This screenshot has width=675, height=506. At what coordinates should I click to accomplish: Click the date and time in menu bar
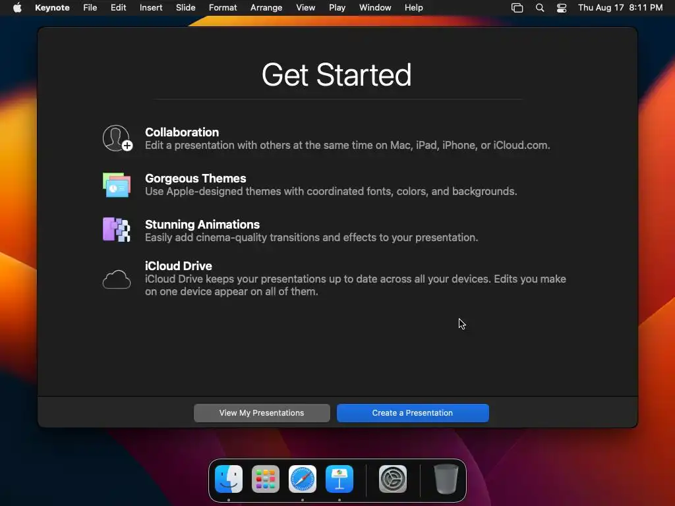tap(620, 8)
